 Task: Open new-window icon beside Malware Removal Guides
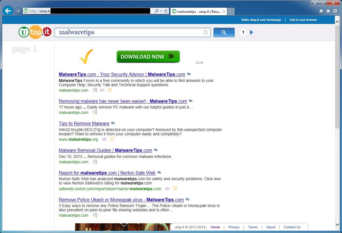pos(156,150)
